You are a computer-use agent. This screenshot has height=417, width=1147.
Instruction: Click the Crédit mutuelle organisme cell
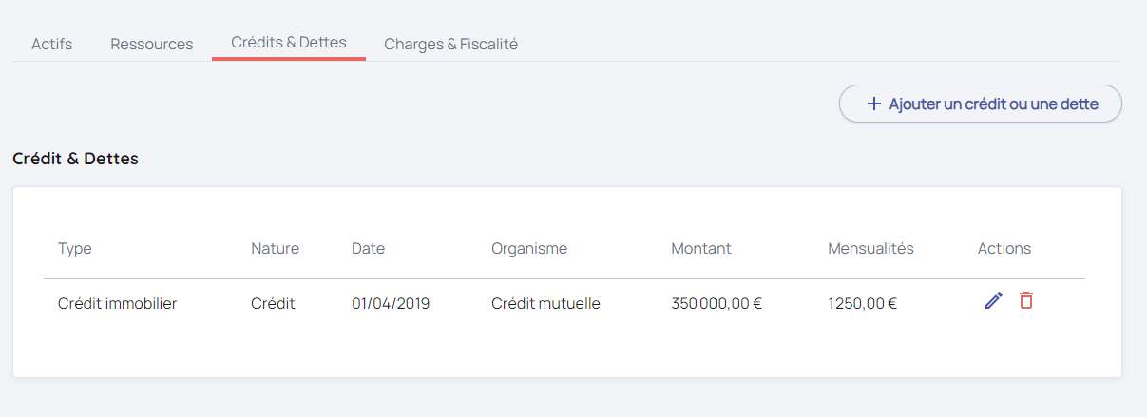(545, 304)
